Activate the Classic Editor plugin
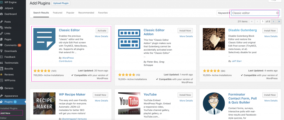The width and height of the screenshot is (284, 120). pyautogui.click(x=102, y=31)
